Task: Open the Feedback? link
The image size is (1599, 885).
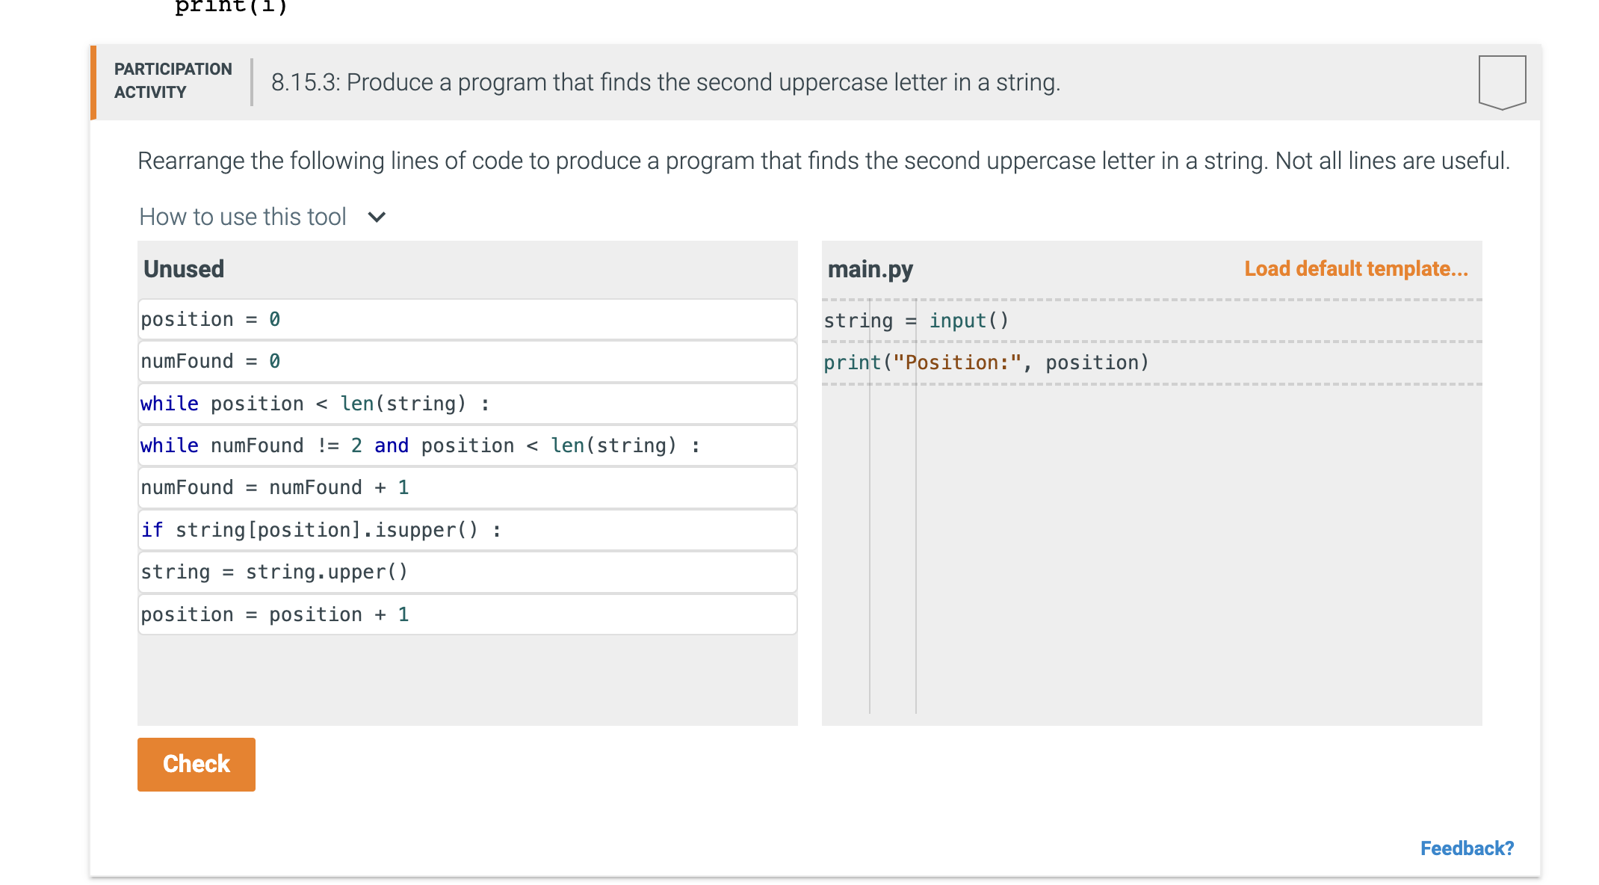Action: (1467, 848)
